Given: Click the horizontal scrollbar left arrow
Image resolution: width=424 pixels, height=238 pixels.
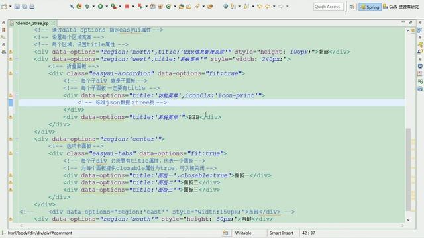Looking at the screenshot, I should tap(21, 225).
